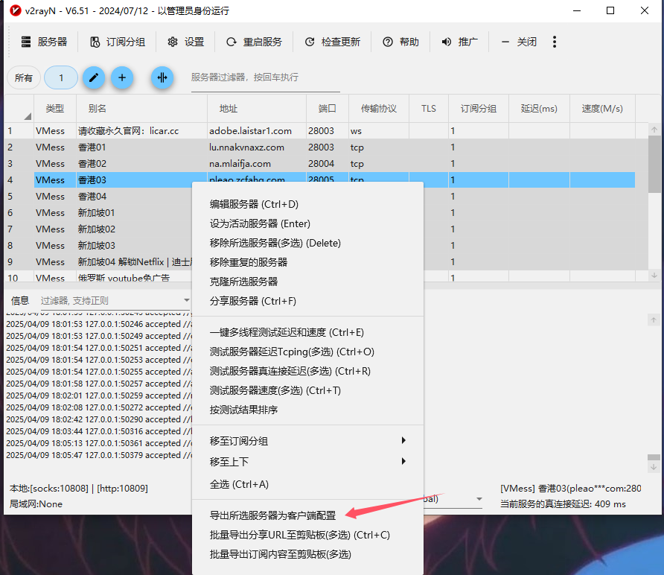Select the 所有 group tab
Screen dimensions: 664x575
[x=24, y=77]
